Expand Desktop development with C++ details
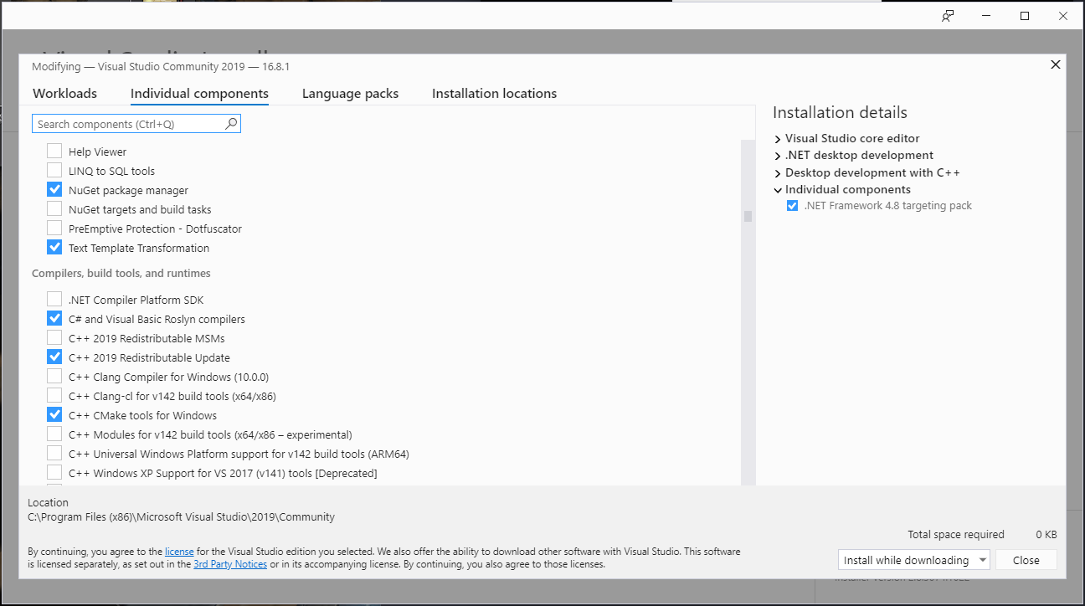1085x606 pixels. click(x=778, y=173)
